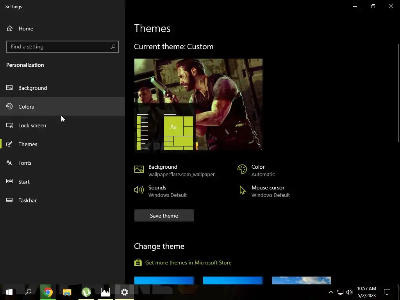Launch Google Chrome from taskbar
Screen dimensions: 400x300
48,292
